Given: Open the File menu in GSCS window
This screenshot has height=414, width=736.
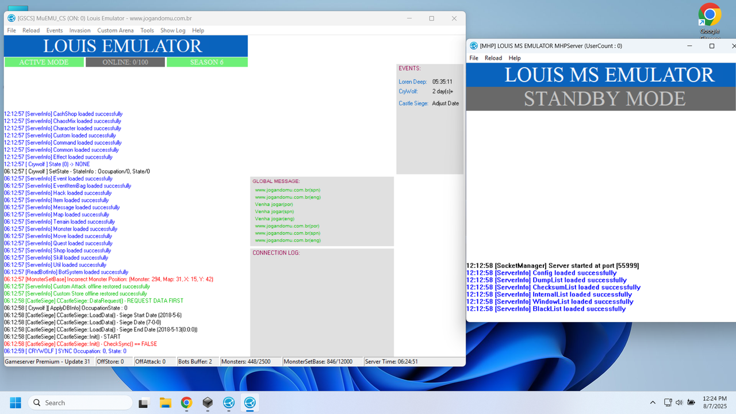Looking at the screenshot, I should tap(11, 30).
